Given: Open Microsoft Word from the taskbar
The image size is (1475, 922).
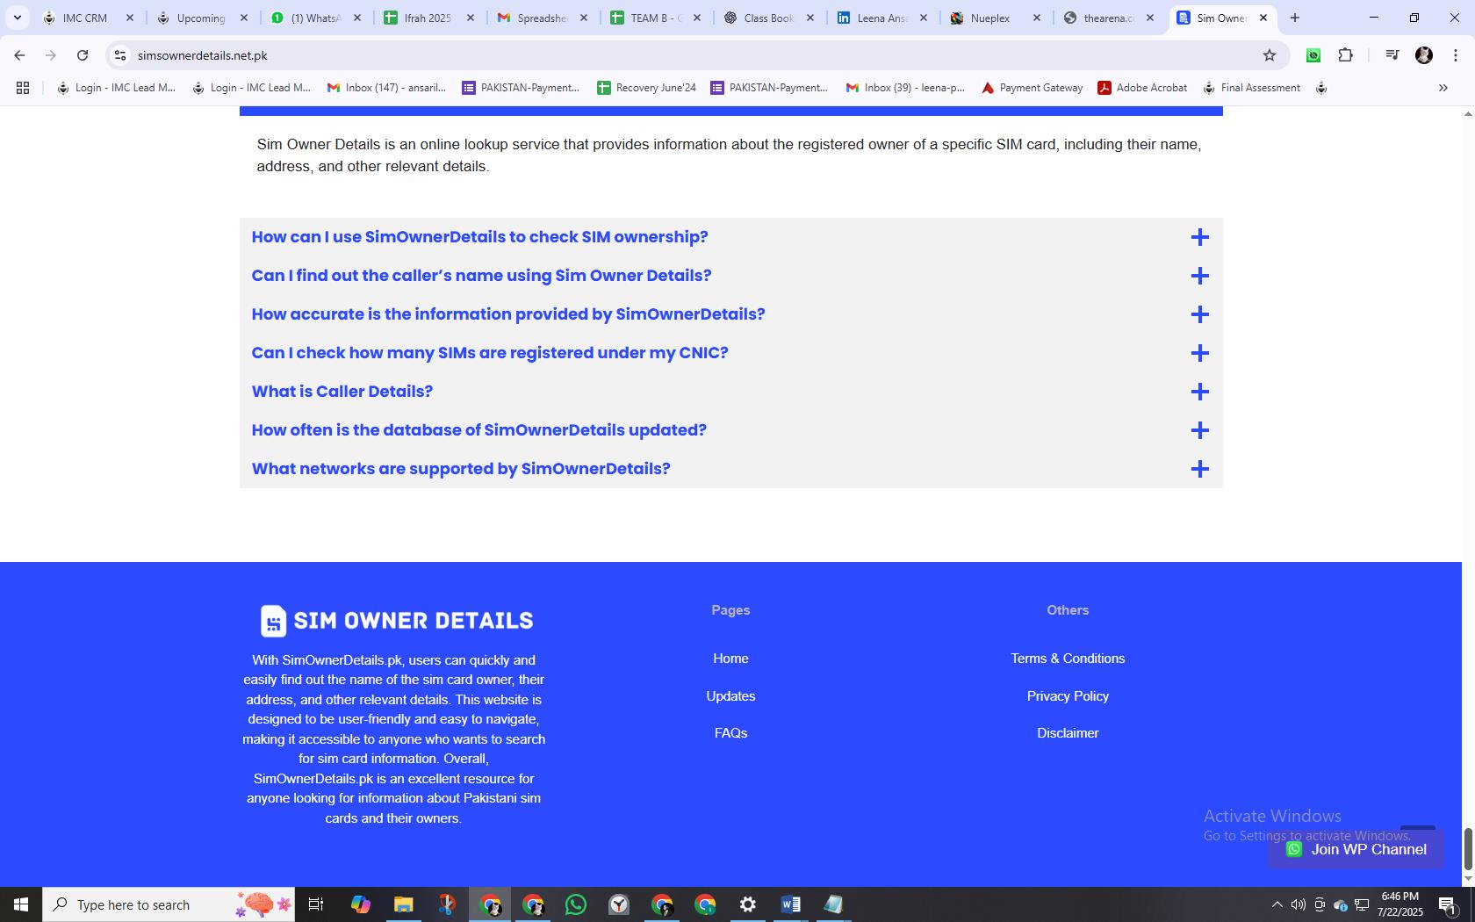Looking at the screenshot, I should 791,904.
